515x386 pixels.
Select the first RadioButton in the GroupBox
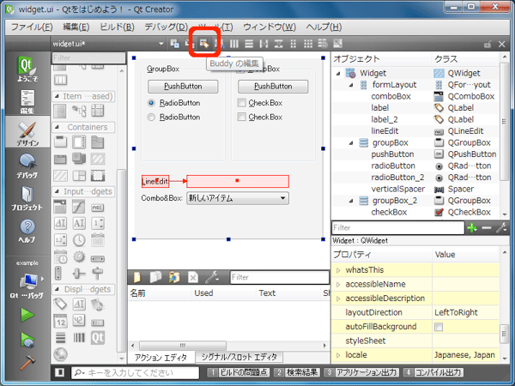[152, 103]
